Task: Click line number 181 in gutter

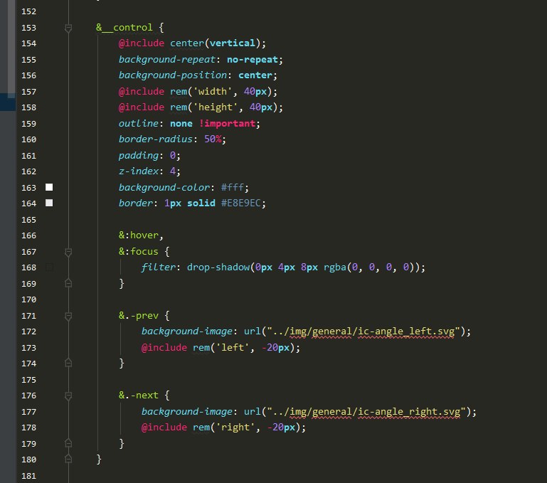Action: pos(28,476)
